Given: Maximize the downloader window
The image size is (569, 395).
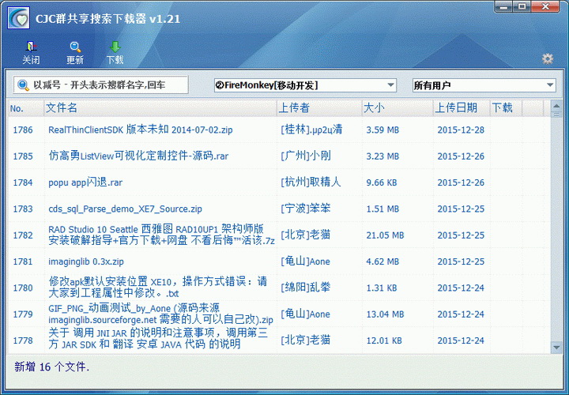Looking at the screenshot, I should tap(522, 6).
